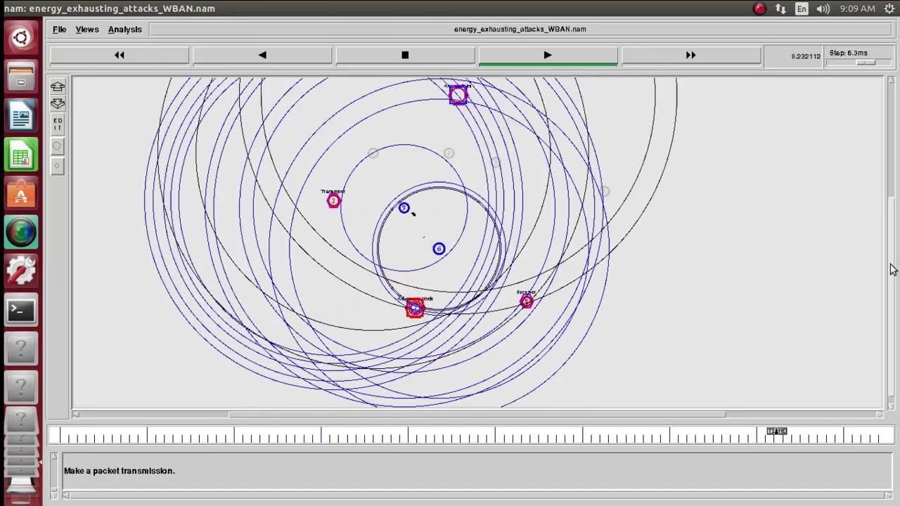The image size is (900, 506).
Task: Select the purple square node at top
Action: pyautogui.click(x=458, y=95)
